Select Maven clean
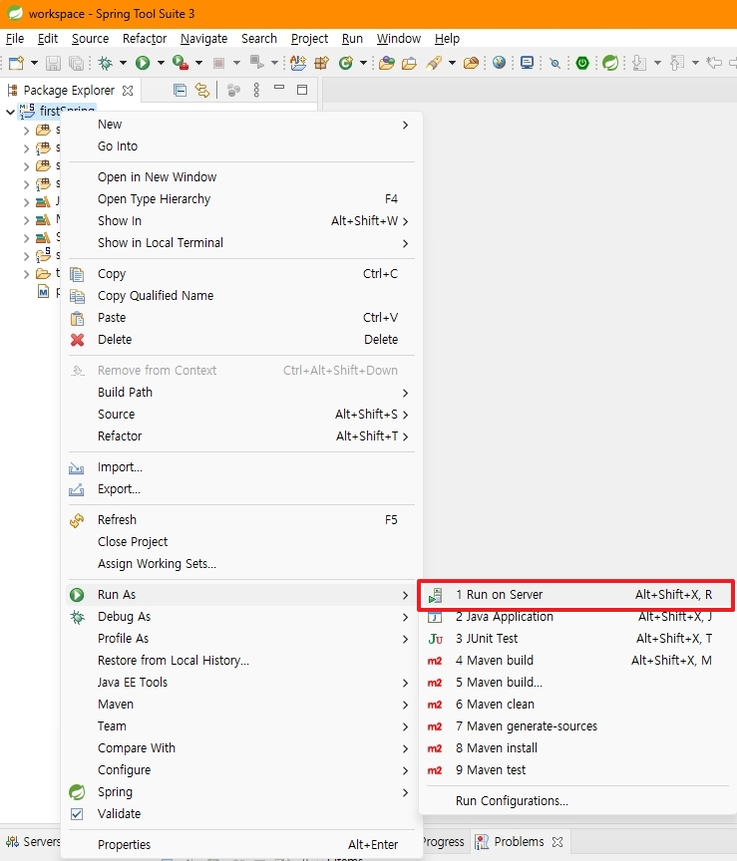The height and width of the screenshot is (861, 737). (576, 705)
